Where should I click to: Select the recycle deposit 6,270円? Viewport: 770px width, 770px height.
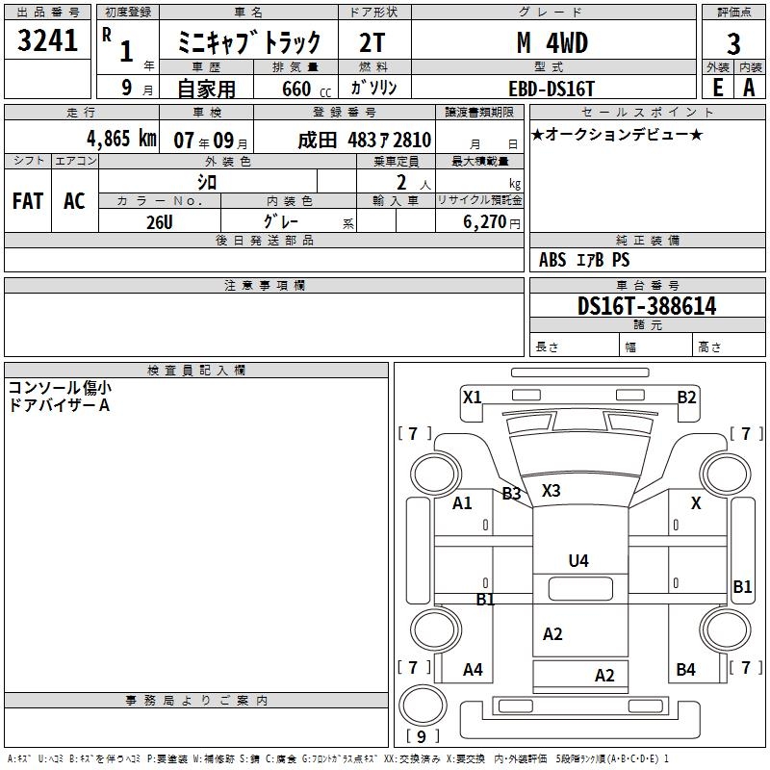(x=492, y=222)
